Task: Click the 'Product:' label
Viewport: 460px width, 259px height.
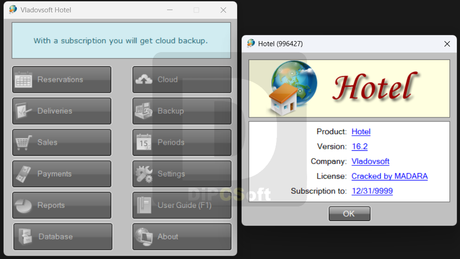Action: point(331,132)
